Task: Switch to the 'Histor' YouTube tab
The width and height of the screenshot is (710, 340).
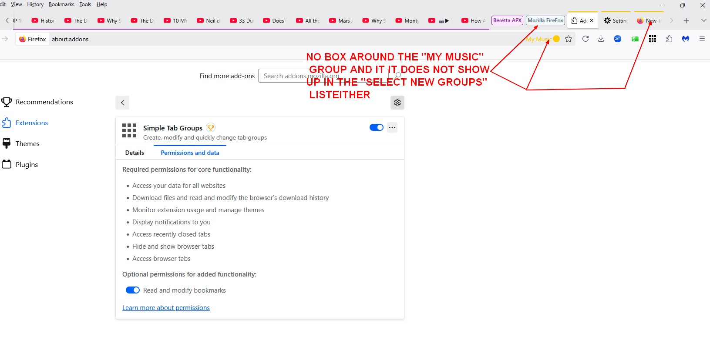Action: [x=43, y=20]
